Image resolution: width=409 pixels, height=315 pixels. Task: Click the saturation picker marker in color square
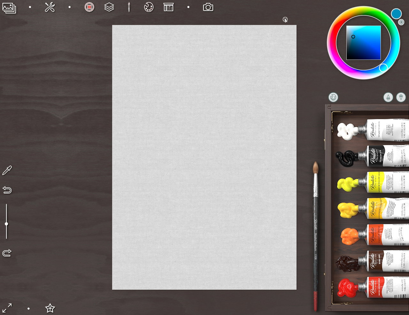(x=353, y=36)
